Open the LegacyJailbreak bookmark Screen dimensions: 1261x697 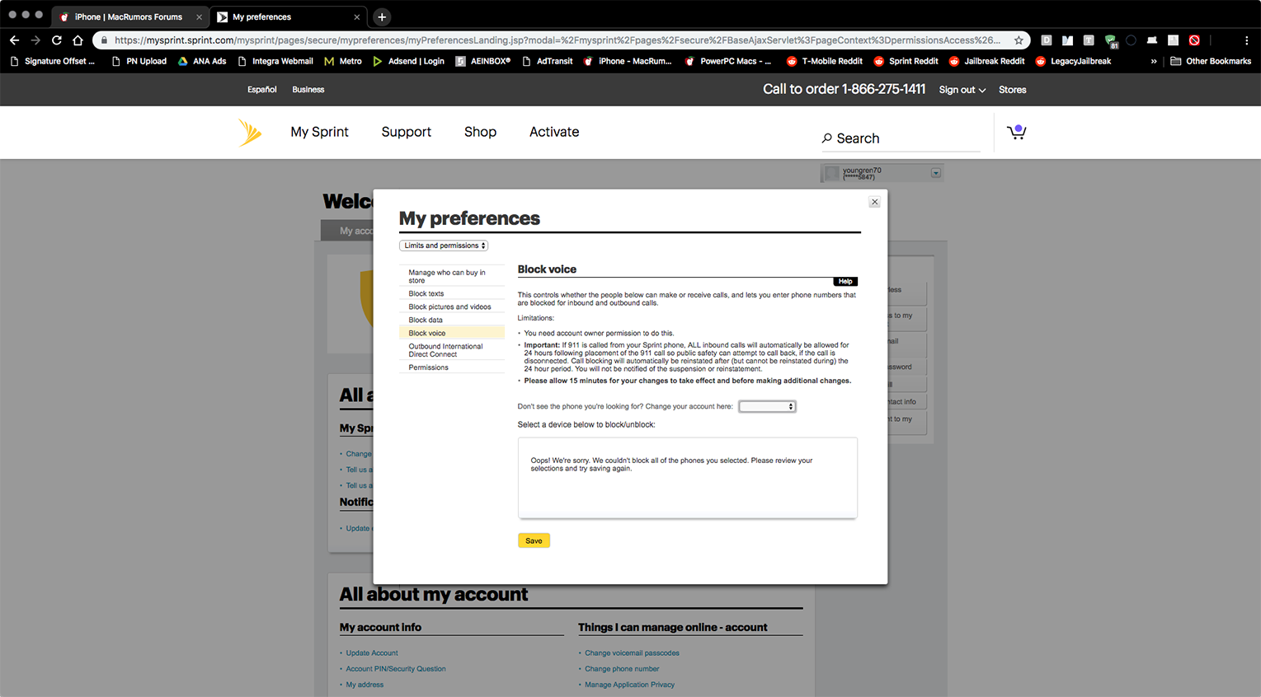pyautogui.click(x=1073, y=61)
